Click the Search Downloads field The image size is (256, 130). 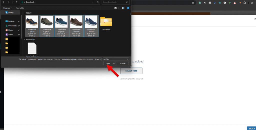coord(115,2)
